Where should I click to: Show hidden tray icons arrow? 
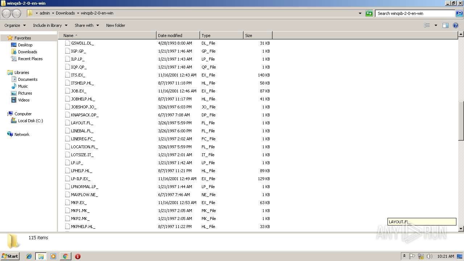(404, 256)
